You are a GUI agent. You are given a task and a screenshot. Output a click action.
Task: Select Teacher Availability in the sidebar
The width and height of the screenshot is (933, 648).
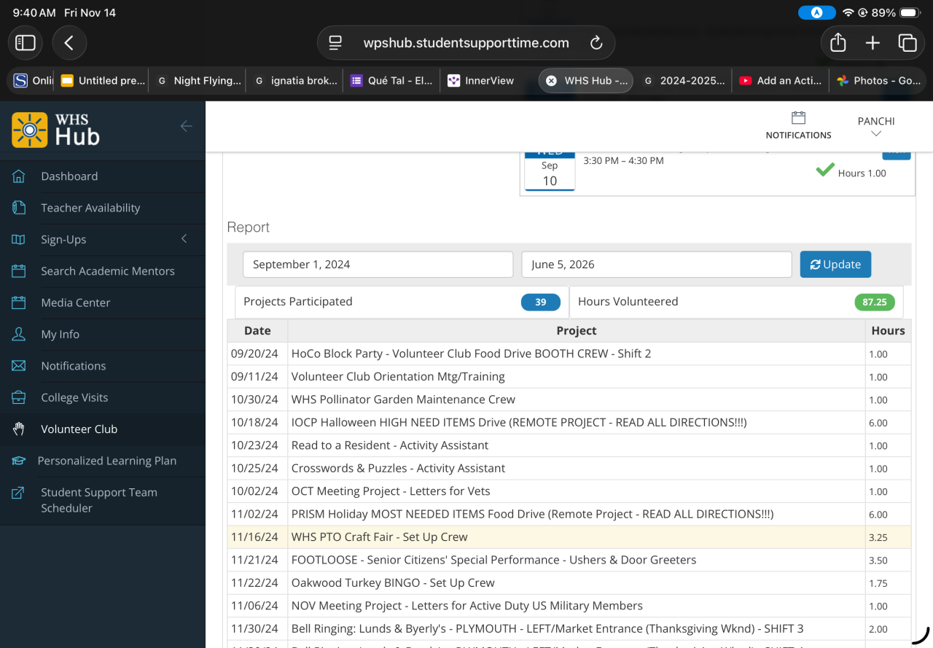pyautogui.click(x=90, y=208)
